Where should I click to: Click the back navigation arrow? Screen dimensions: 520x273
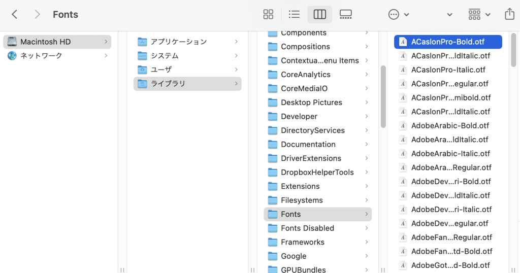coord(15,14)
